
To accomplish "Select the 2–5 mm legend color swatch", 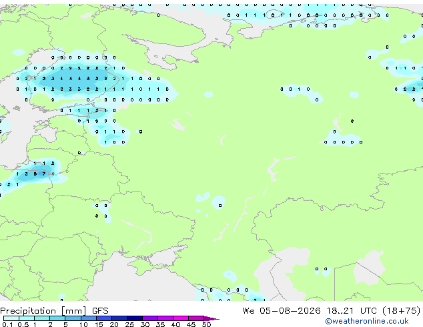I will click(57, 318).
